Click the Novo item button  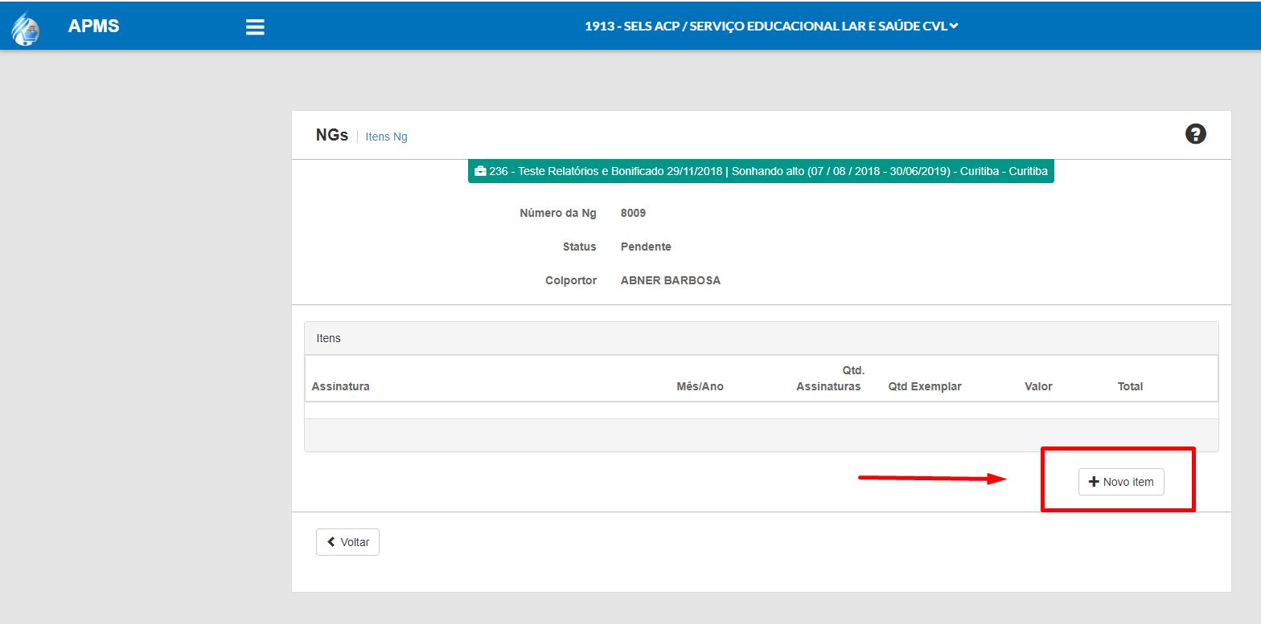pyautogui.click(x=1121, y=482)
